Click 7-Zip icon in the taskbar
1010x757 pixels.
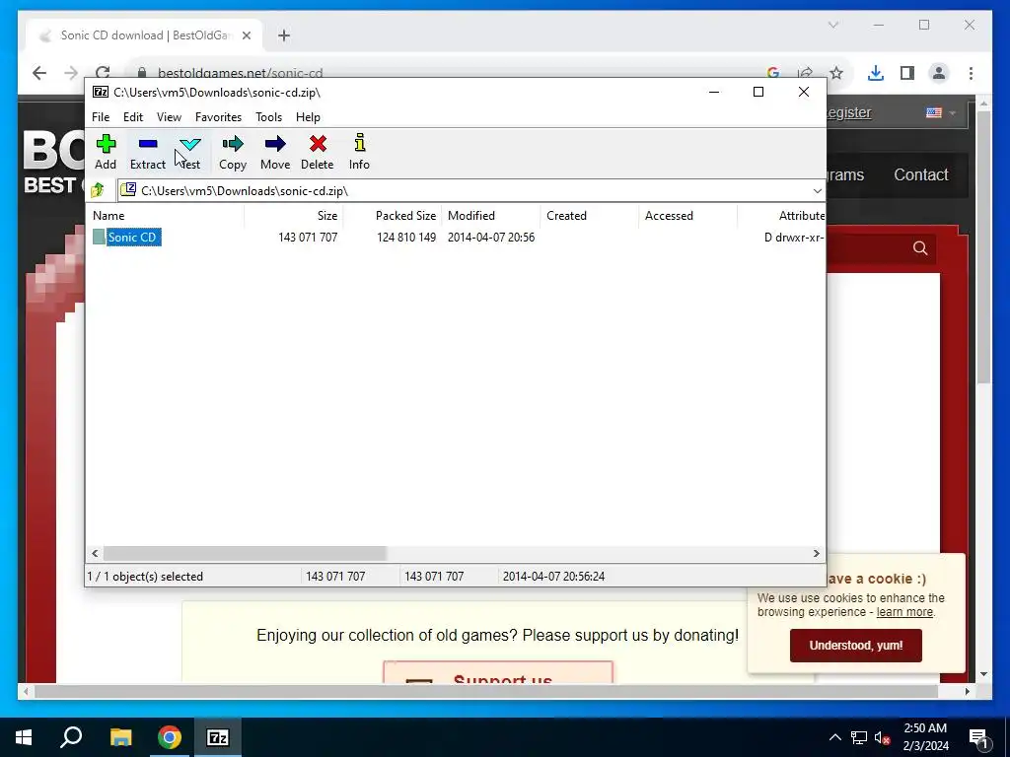tap(218, 737)
